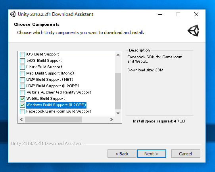Proceed with the Next button
The width and height of the screenshot is (215, 172).
click(152, 154)
